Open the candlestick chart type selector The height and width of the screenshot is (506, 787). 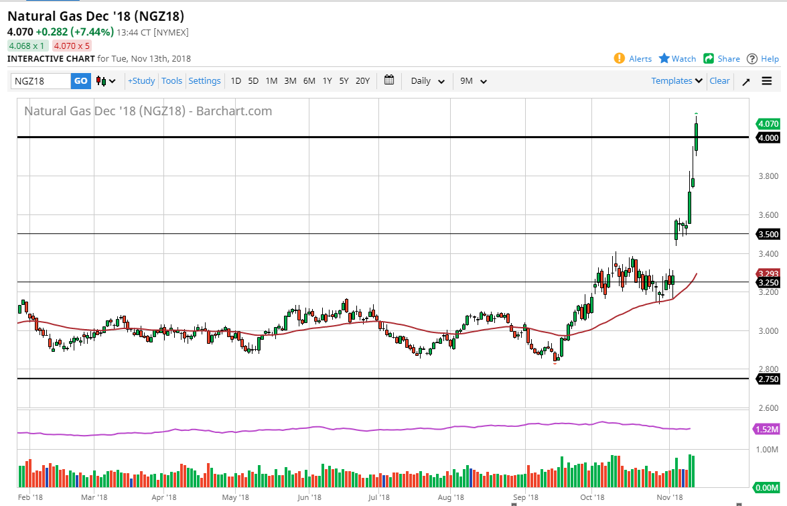coord(106,81)
